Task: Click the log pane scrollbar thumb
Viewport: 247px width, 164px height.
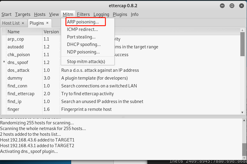Action: (x=244, y=150)
